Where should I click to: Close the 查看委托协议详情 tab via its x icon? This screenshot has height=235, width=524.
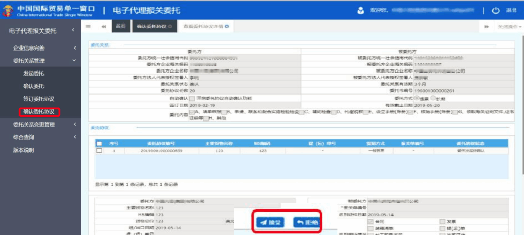[x=227, y=27]
